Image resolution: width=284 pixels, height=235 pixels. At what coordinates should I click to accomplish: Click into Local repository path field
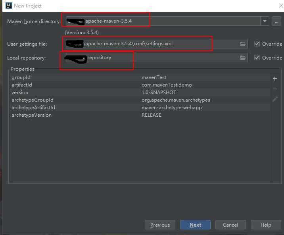pos(157,58)
